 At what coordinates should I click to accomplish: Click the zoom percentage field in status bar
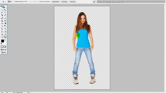click(3, 92)
